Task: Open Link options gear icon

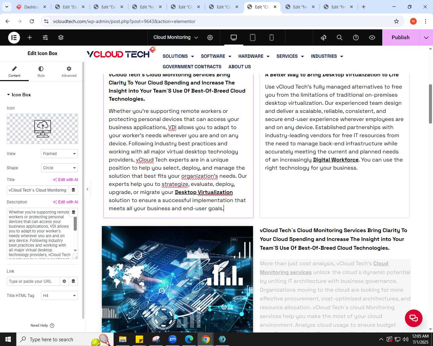Action: tap(64, 281)
